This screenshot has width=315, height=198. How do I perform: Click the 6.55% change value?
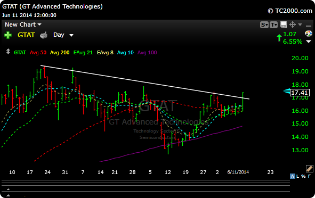pyautogui.click(x=293, y=42)
